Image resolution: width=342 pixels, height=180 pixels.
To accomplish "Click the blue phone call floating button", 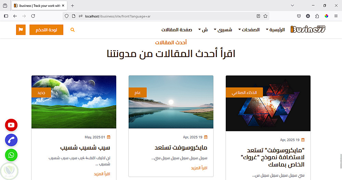I will (x=11, y=140).
